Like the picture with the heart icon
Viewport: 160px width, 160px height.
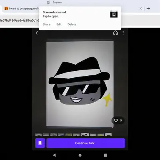(x=116, y=120)
